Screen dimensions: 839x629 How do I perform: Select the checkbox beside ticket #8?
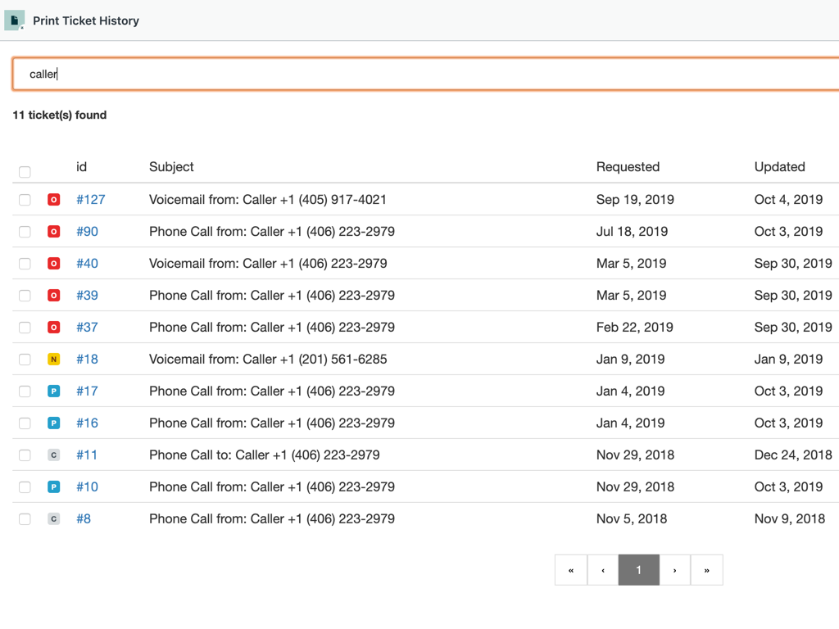point(25,518)
